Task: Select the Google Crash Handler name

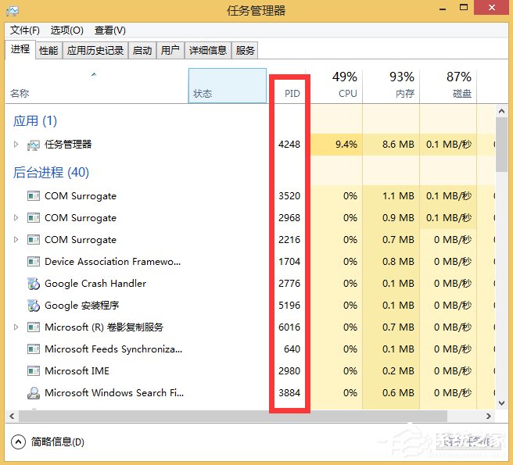Action: (x=95, y=284)
